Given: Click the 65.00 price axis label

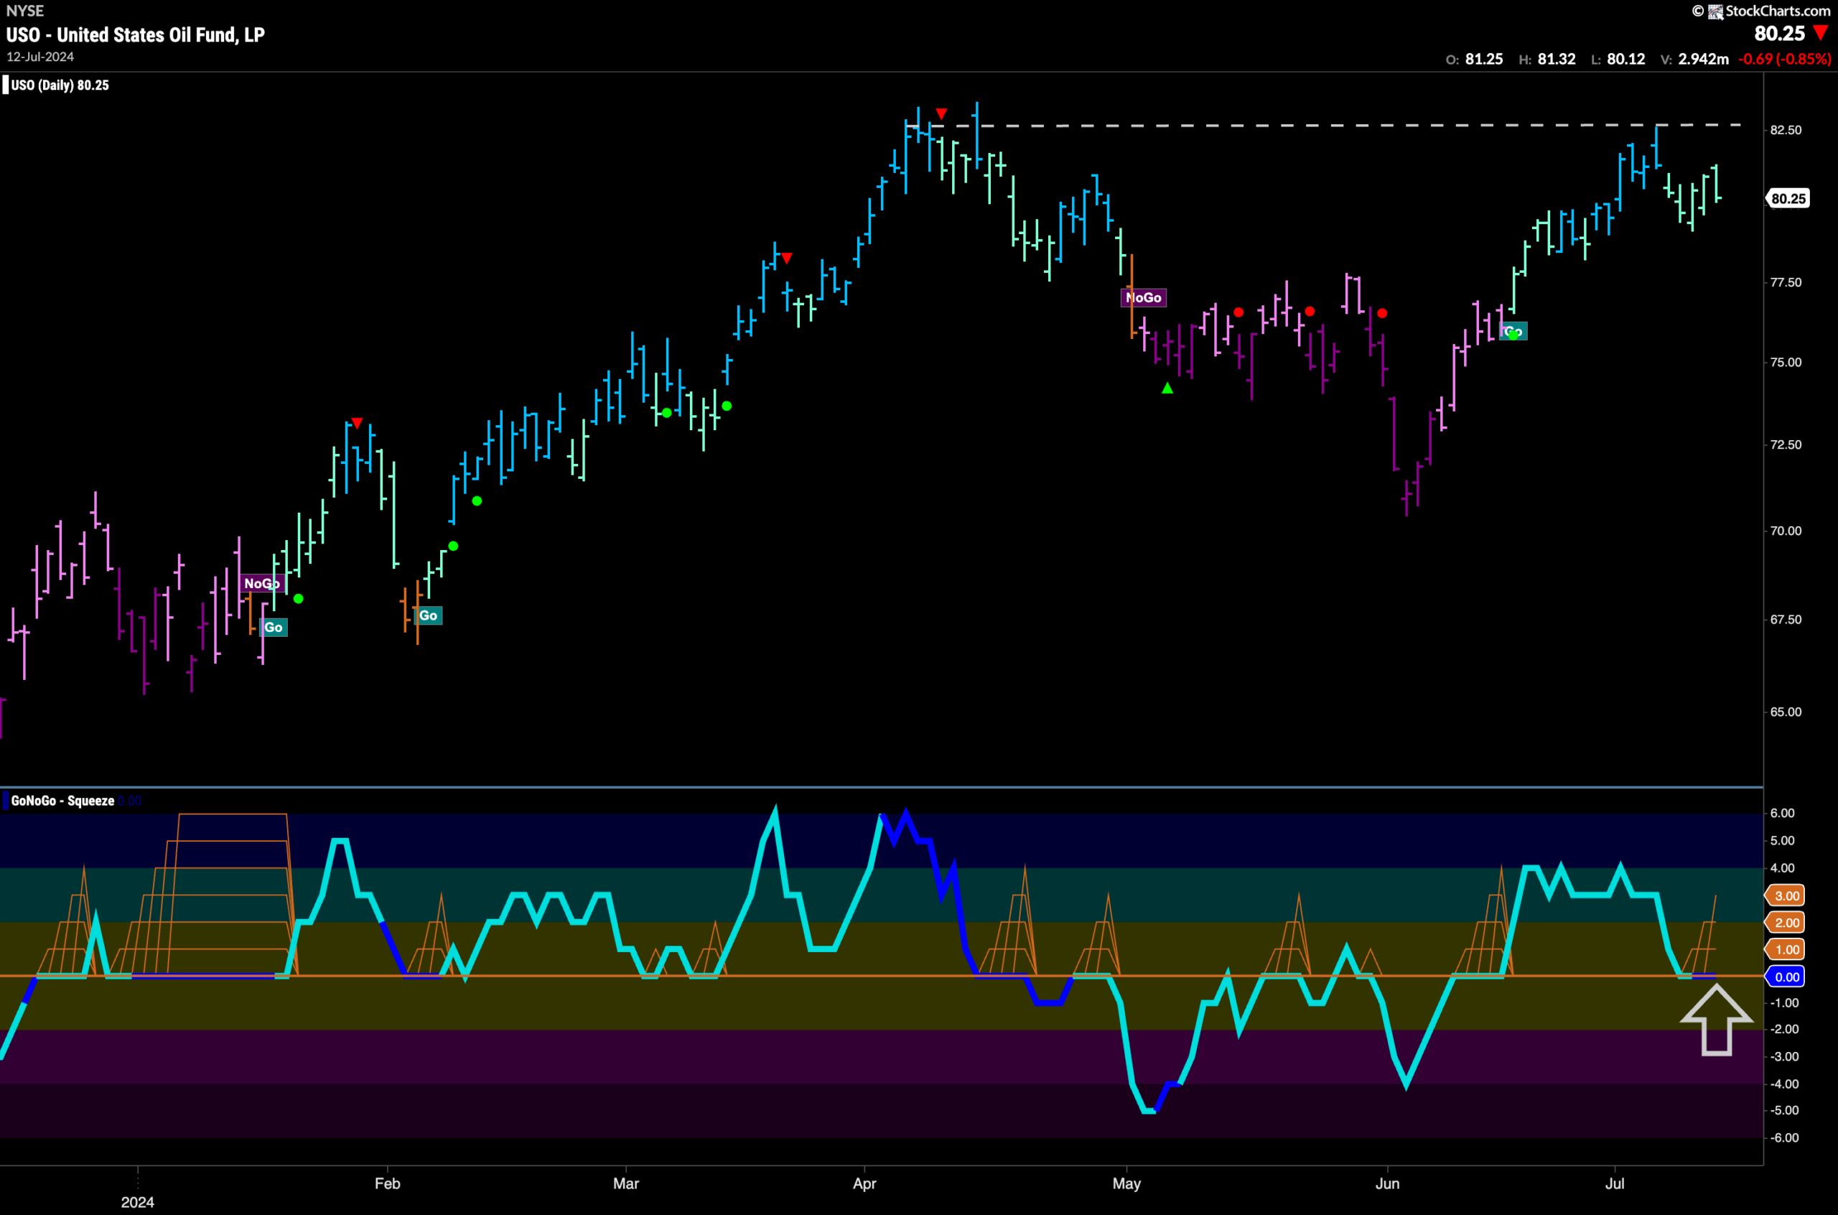Looking at the screenshot, I should (x=1786, y=712).
